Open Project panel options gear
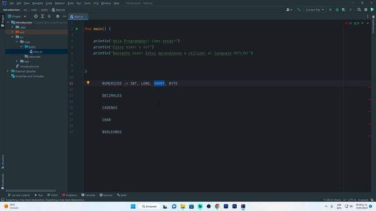376x211 pixels. click(58, 16)
